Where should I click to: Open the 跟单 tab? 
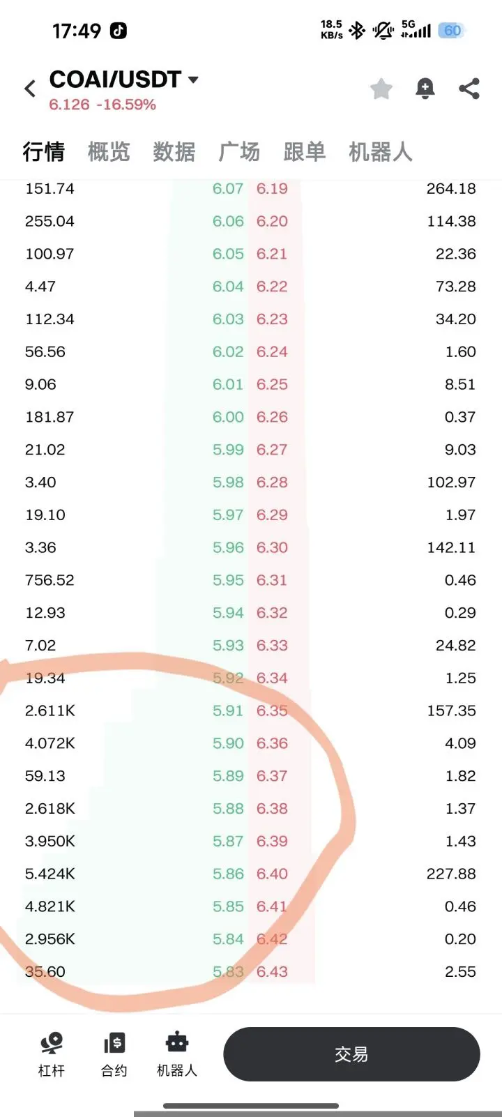(305, 151)
